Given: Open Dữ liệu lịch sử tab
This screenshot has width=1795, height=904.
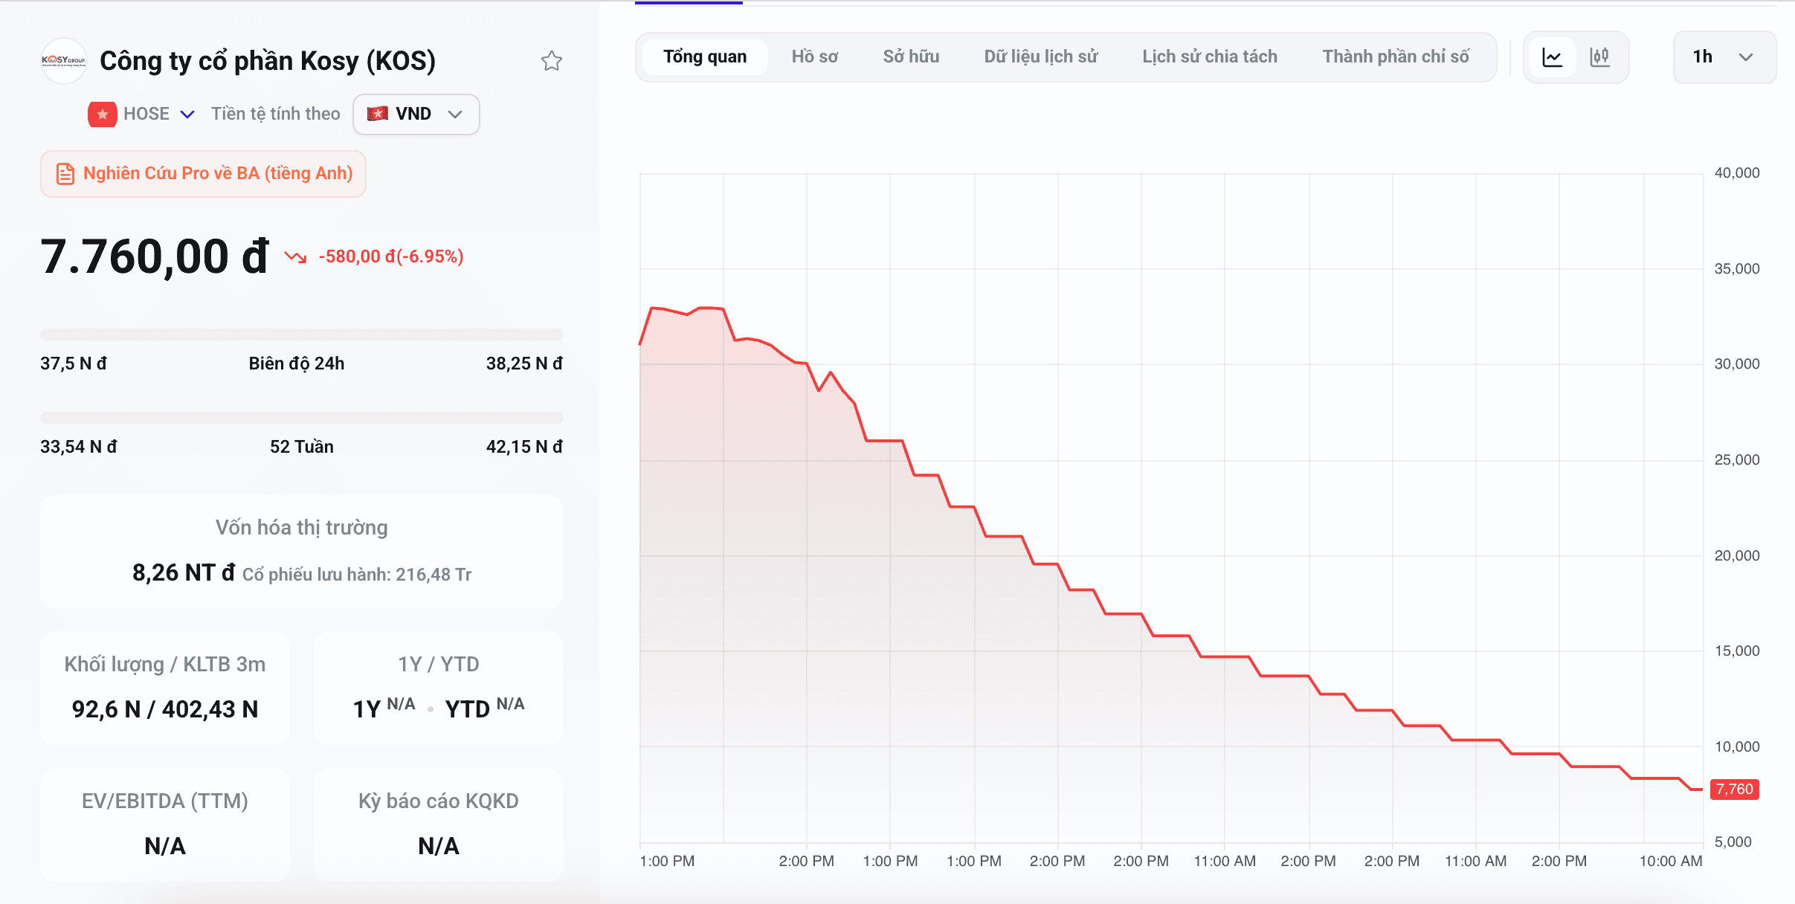Looking at the screenshot, I should pos(1041,57).
